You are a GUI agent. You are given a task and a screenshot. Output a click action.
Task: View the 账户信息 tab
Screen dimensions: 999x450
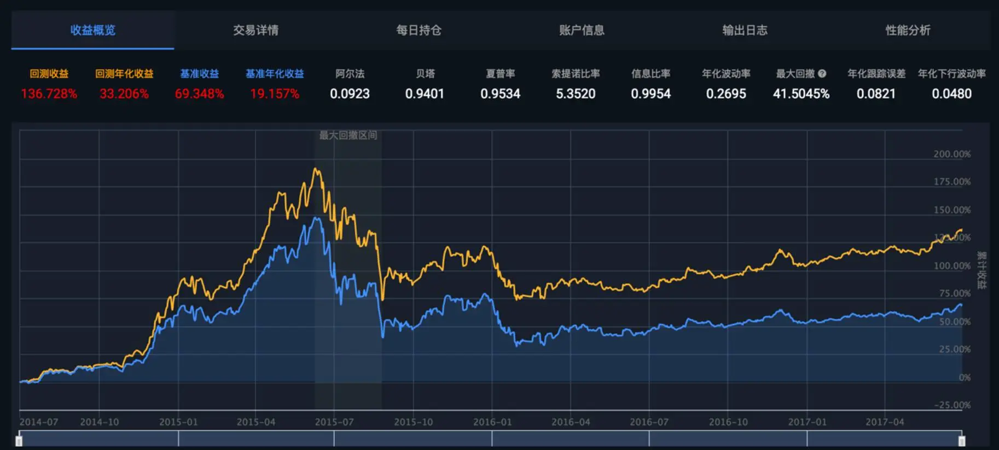tap(579, 31)
